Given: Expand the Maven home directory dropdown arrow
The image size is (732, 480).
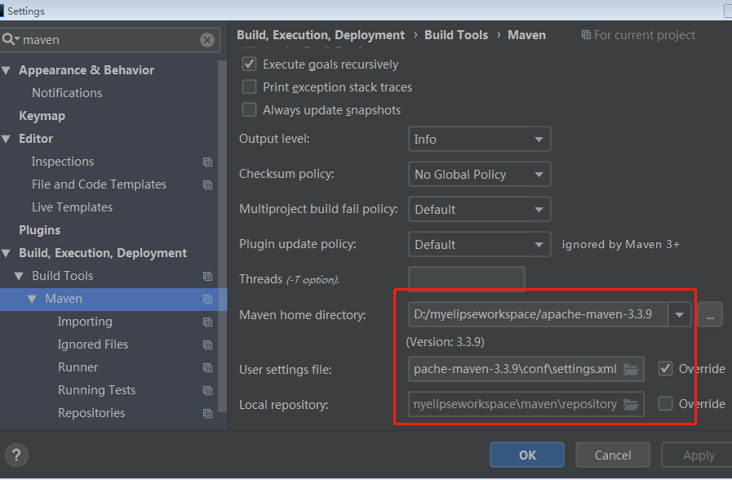Looking at the screenshot, I should coord(679,315).
